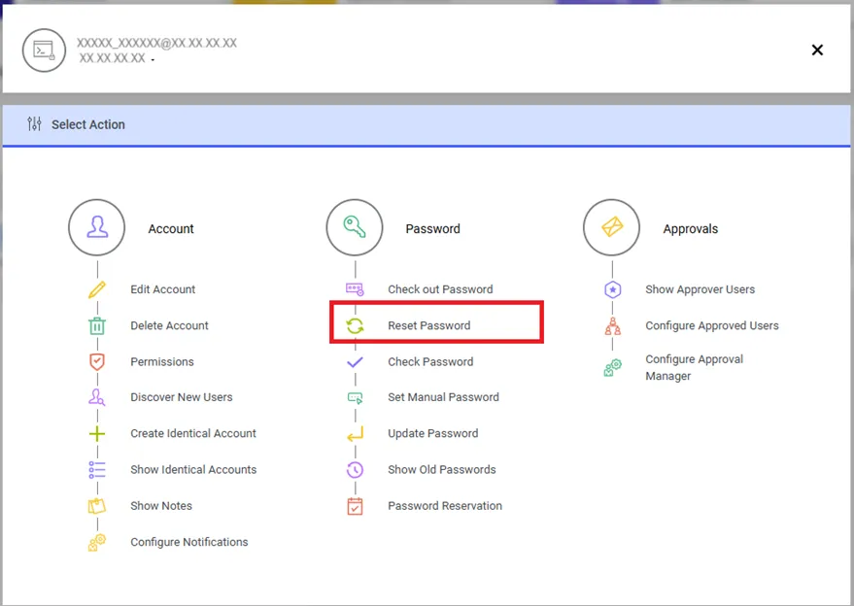This screenshot has width=854, height=606.
Task: Click the hexagon star Show Approver Users icon
Action: (x=613, y=289)
